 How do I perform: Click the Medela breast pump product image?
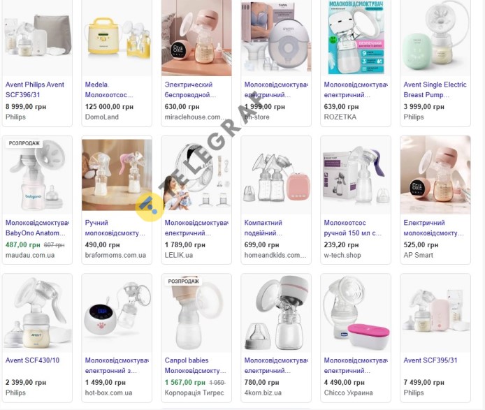click(x=117, y=38)
